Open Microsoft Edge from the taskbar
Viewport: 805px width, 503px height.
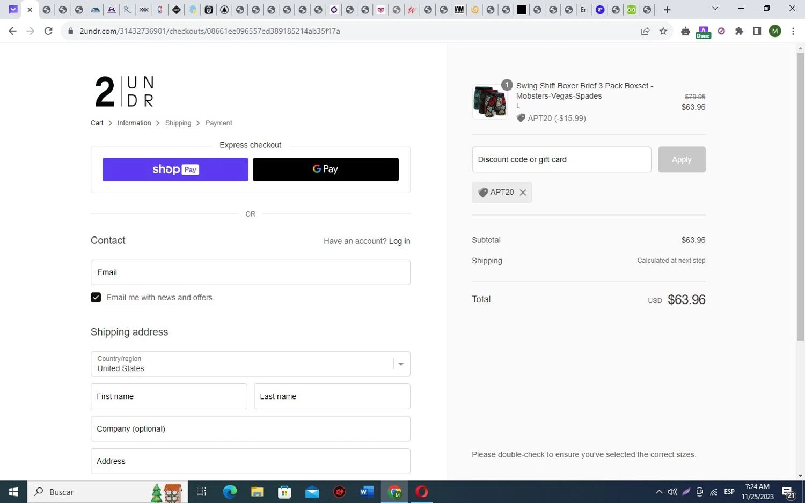[230, 491]
